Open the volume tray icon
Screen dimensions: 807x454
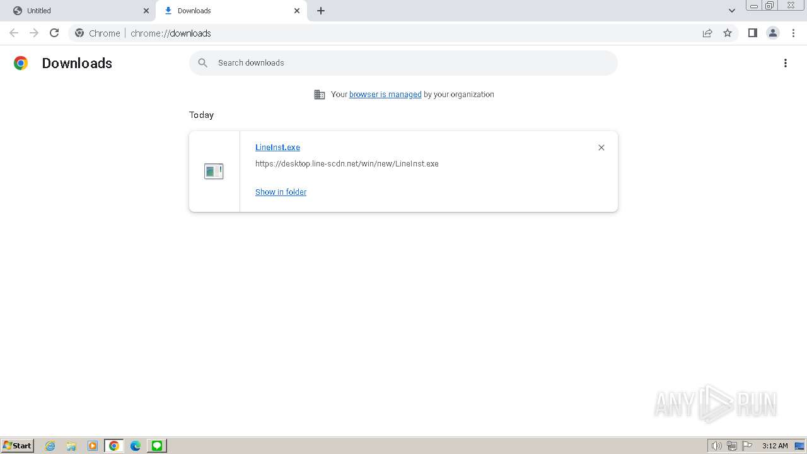[716, 446]
